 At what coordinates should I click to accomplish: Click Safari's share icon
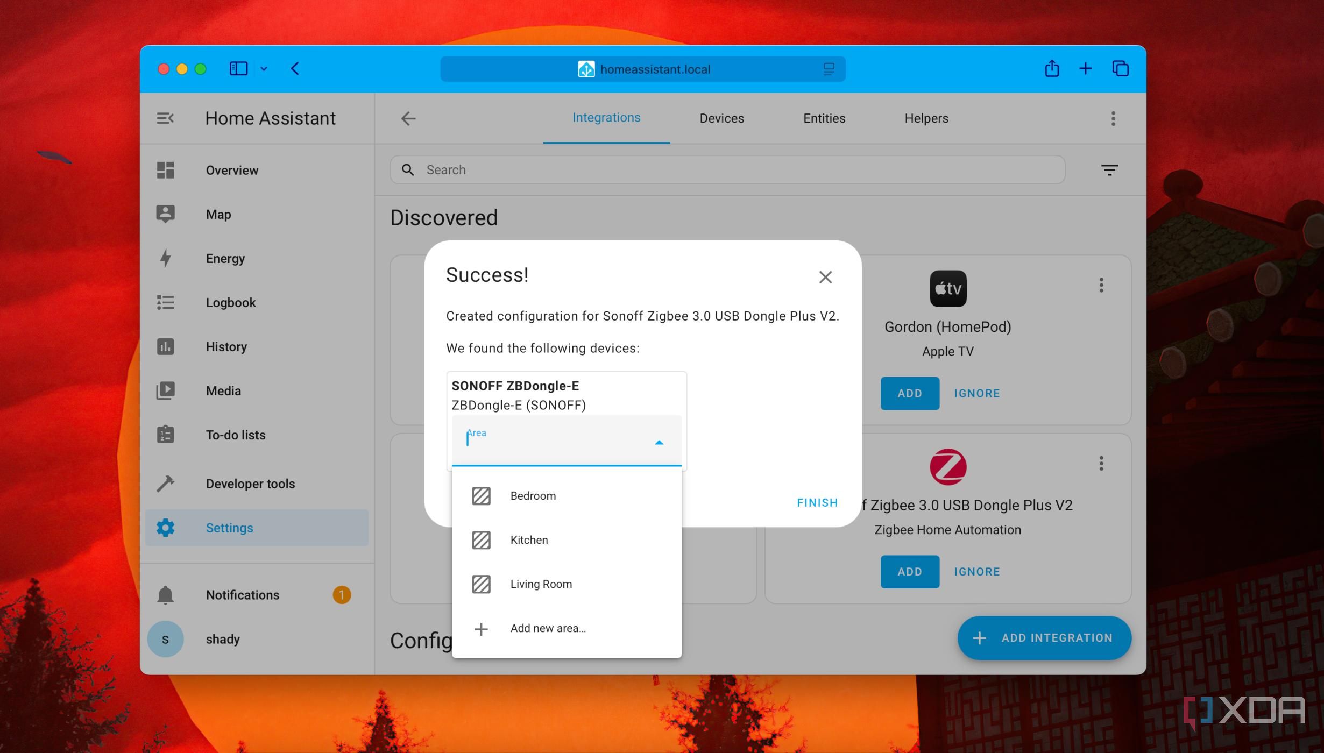[x=1052, y=68]
